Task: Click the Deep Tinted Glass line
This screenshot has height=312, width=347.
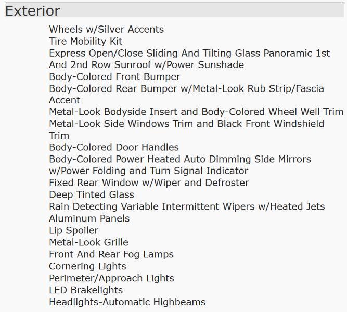Action: [92, 195]
